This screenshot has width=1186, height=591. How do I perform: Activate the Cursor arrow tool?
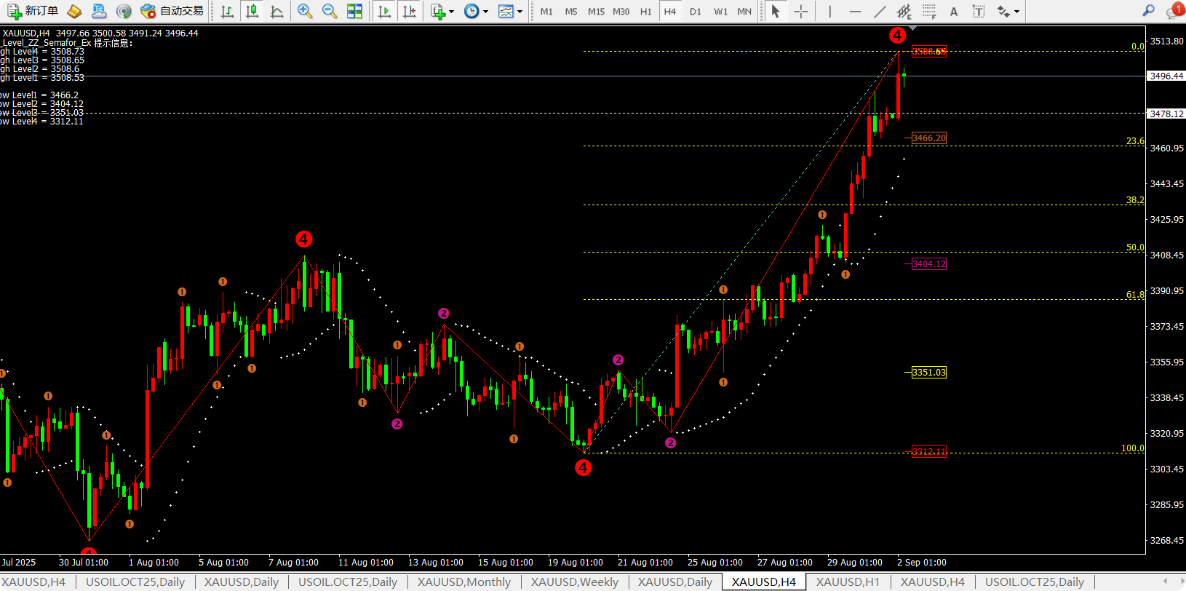(x=776, y=11)
